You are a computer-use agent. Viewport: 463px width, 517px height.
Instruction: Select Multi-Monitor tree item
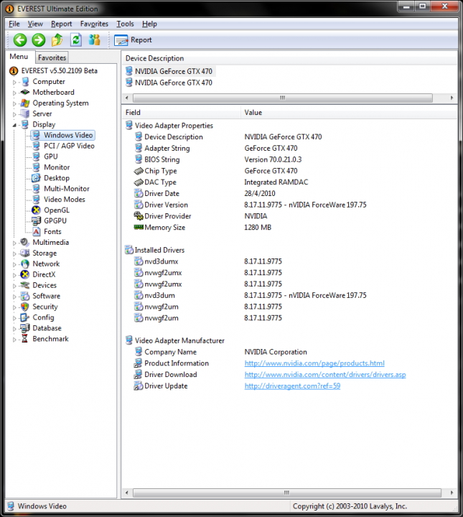pos(67,189)
